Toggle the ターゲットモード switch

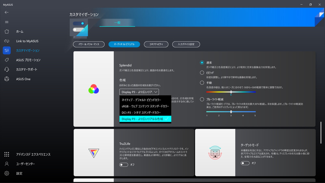tap(245, 163)
